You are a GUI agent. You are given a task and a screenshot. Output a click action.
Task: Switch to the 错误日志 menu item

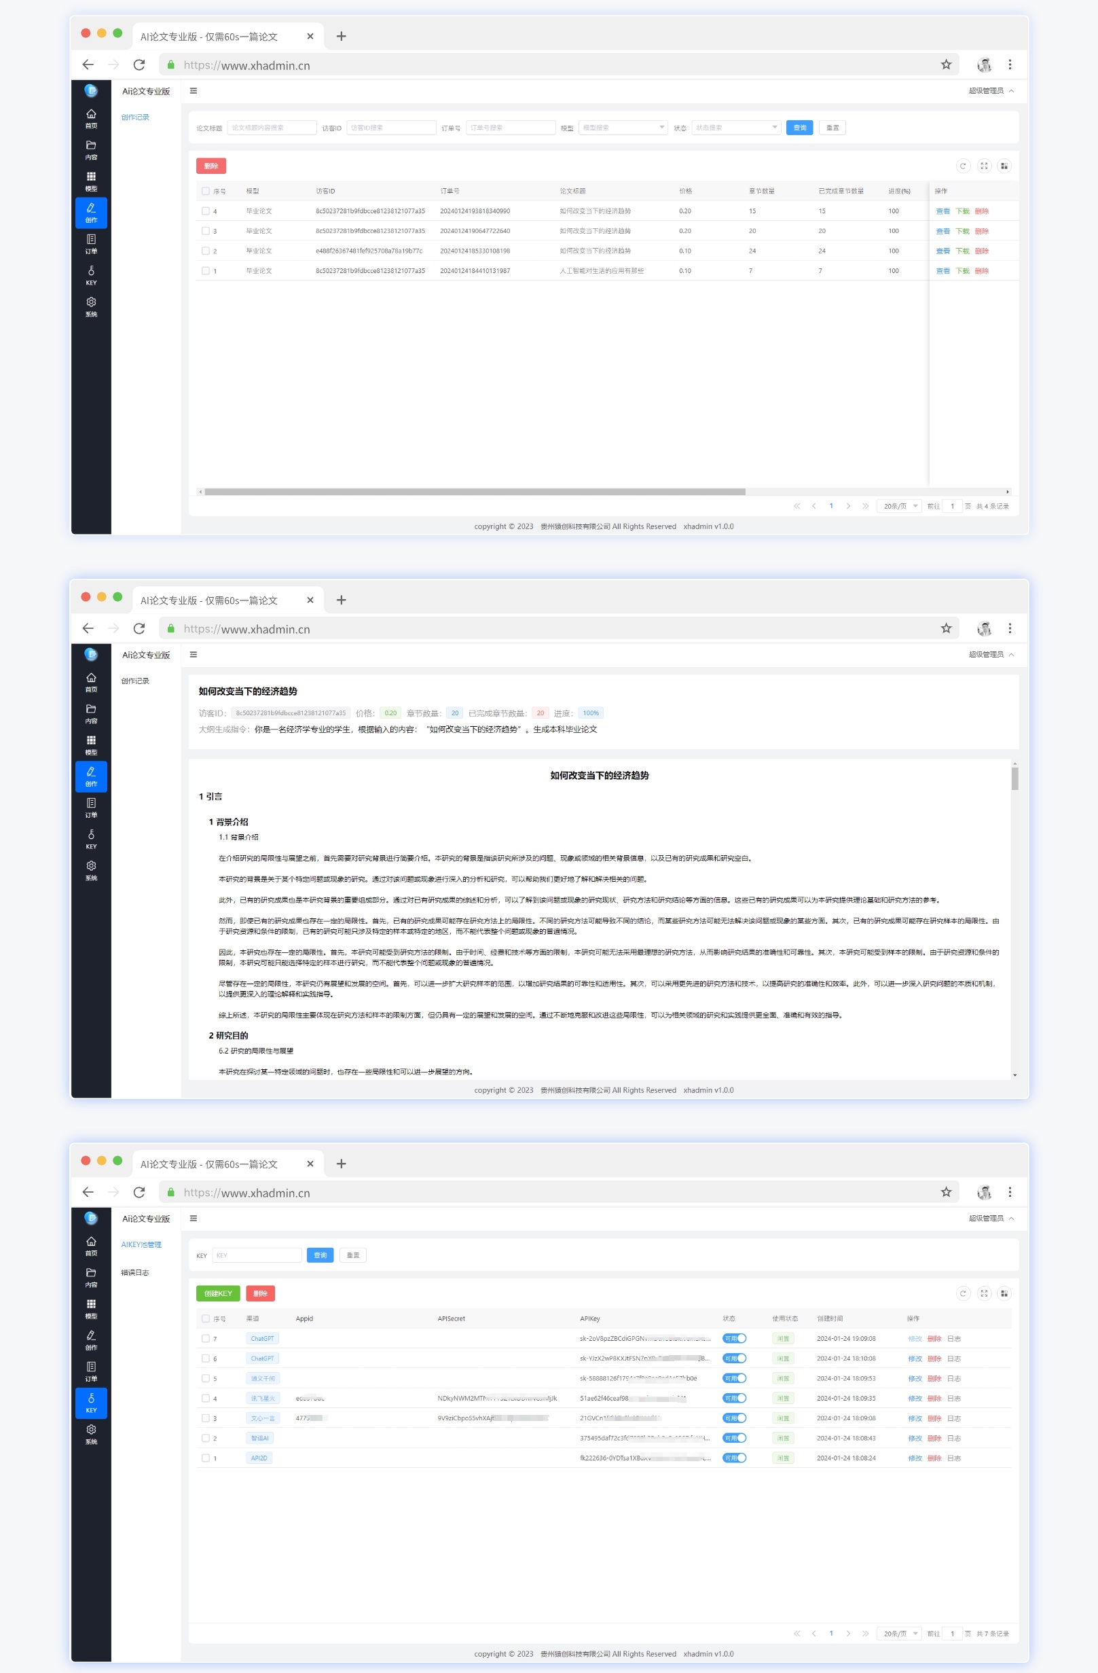(135, 1272)
